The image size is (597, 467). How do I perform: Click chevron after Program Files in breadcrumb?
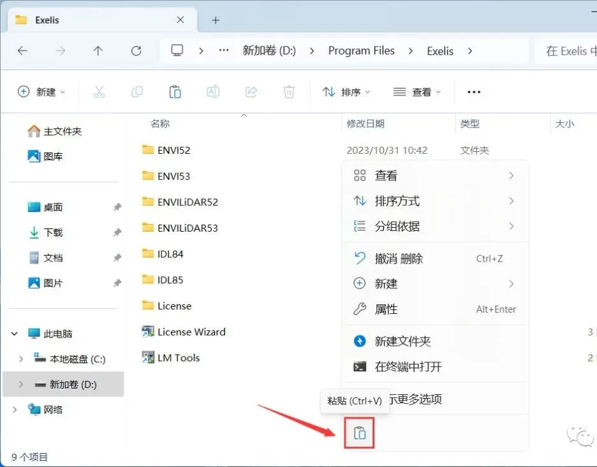click(x=411, y=50)
